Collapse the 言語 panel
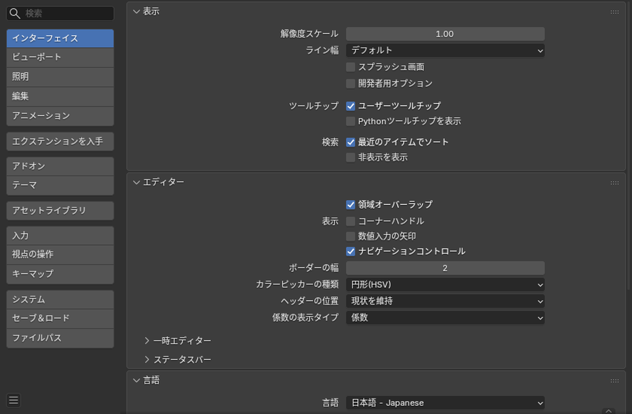Viewport: 632px width, 414px height. pyautogui.click(x=137, y=380)
